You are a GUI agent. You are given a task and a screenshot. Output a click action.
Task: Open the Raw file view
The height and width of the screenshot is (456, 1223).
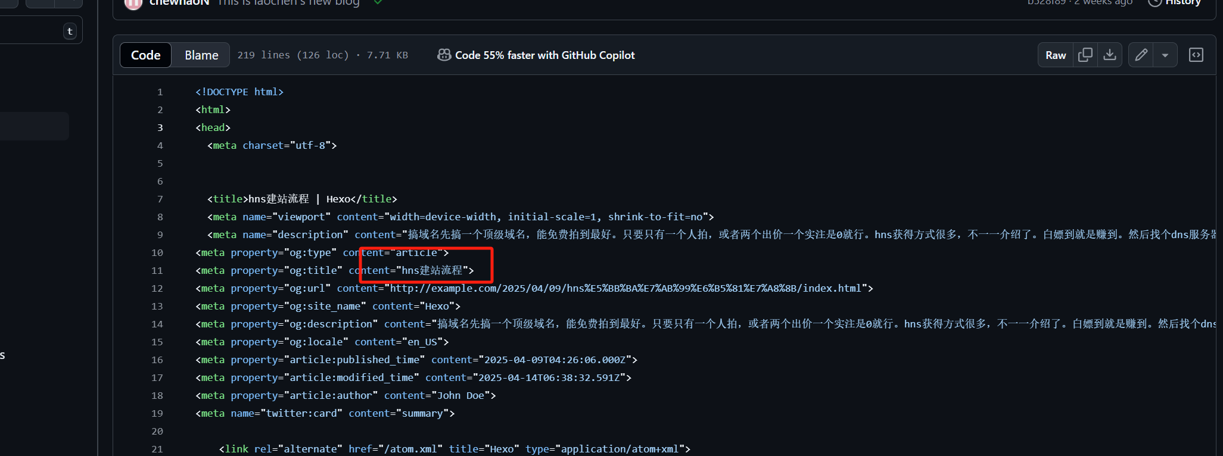1055,55
